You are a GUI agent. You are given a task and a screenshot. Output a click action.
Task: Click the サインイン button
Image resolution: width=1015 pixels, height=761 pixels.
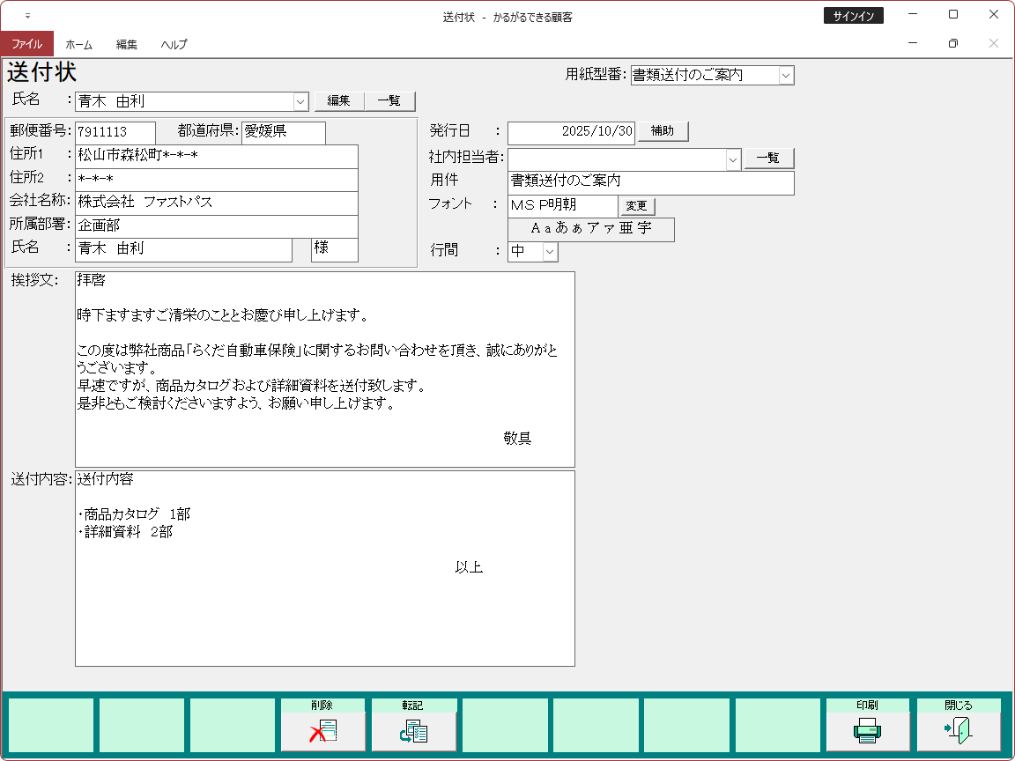pos(853,16)
